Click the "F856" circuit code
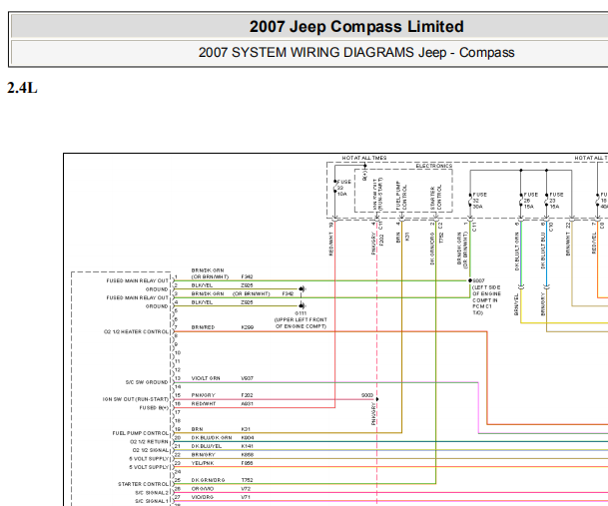This screenshot has width=608, height=506. [247, 463]
